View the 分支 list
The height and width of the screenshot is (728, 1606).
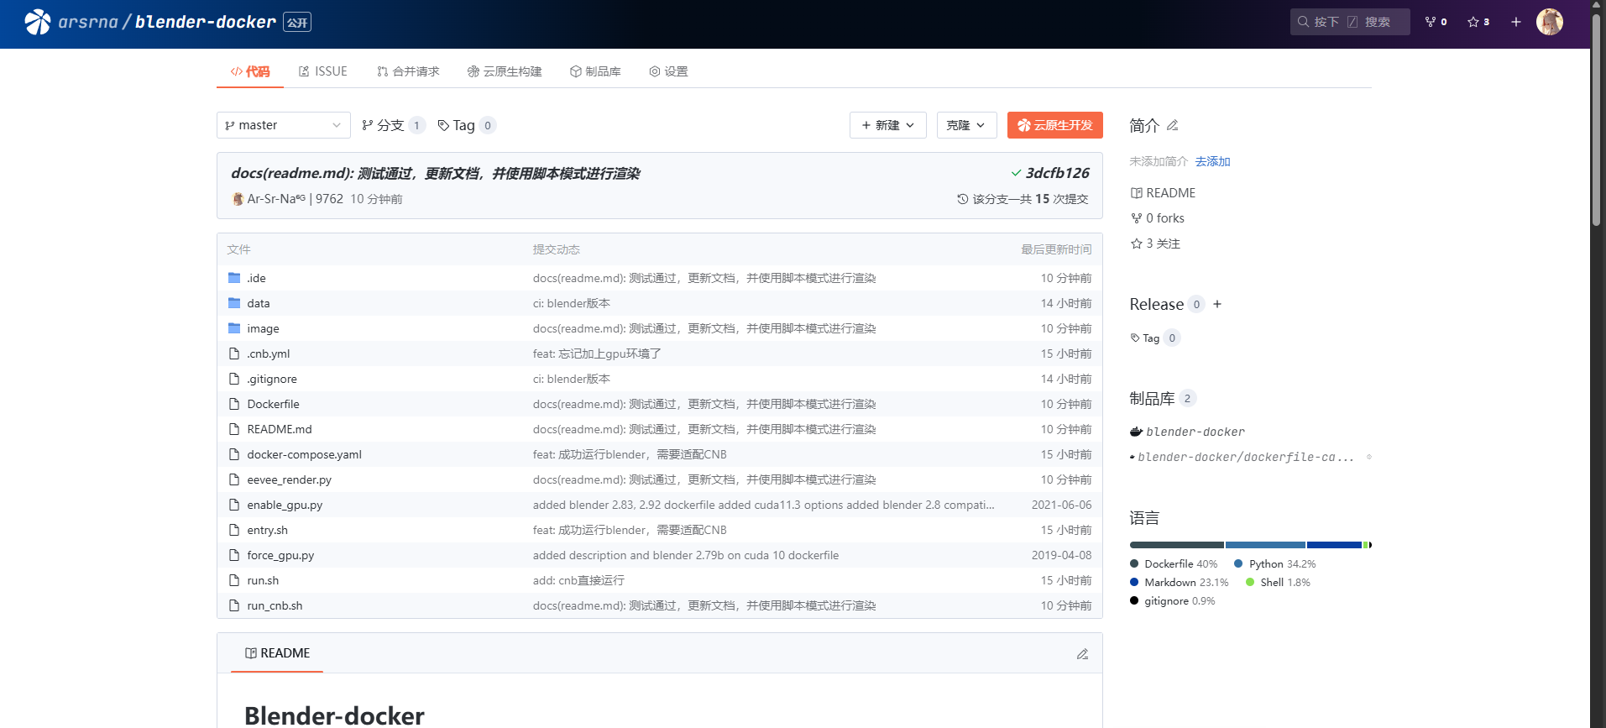point(393,125)
